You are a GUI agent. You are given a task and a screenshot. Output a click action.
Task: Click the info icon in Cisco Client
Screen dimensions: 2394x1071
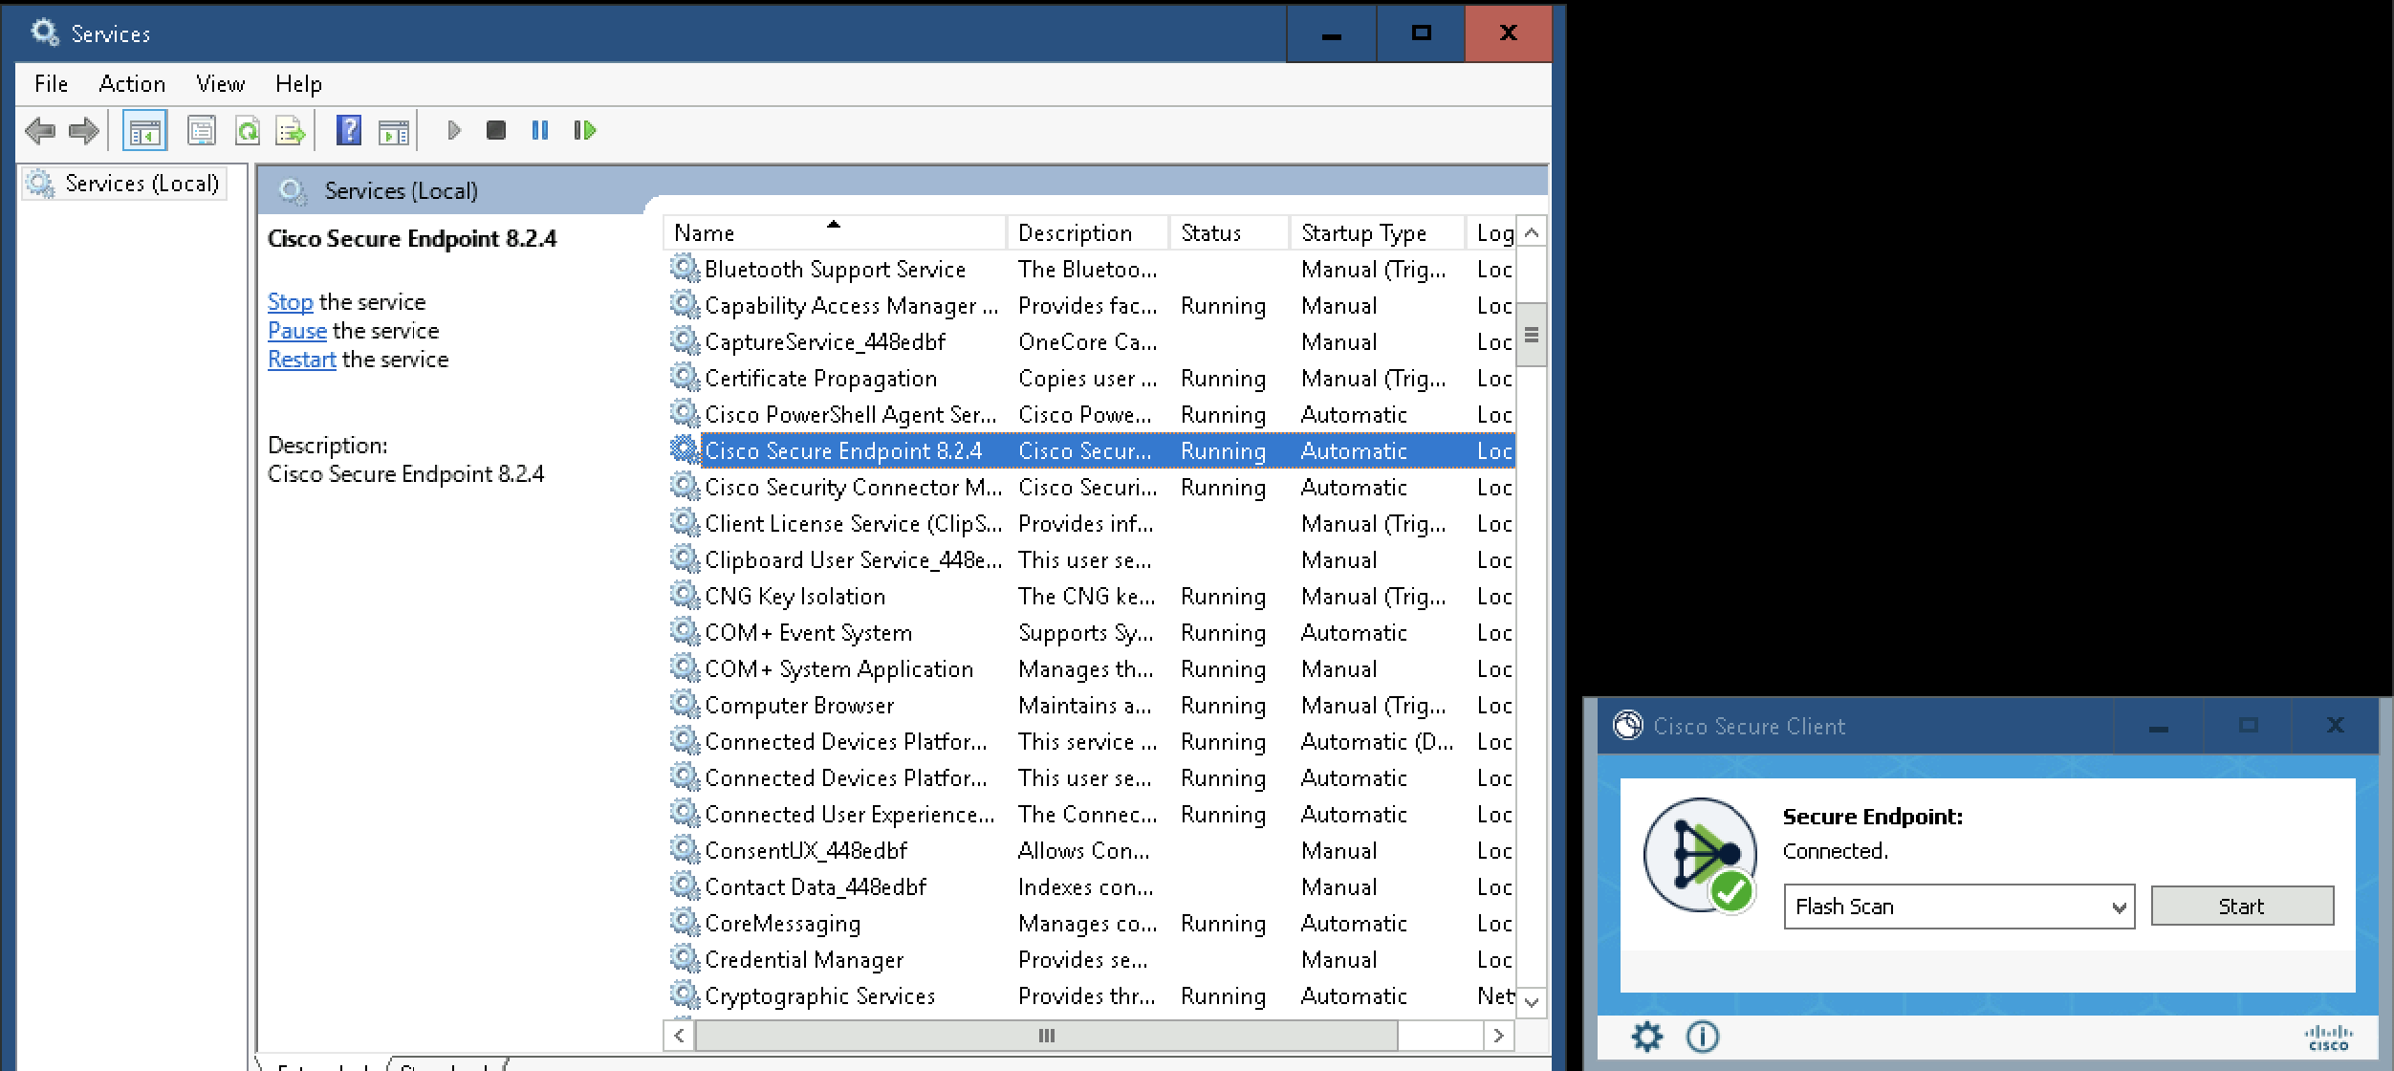[1703, 1036]
